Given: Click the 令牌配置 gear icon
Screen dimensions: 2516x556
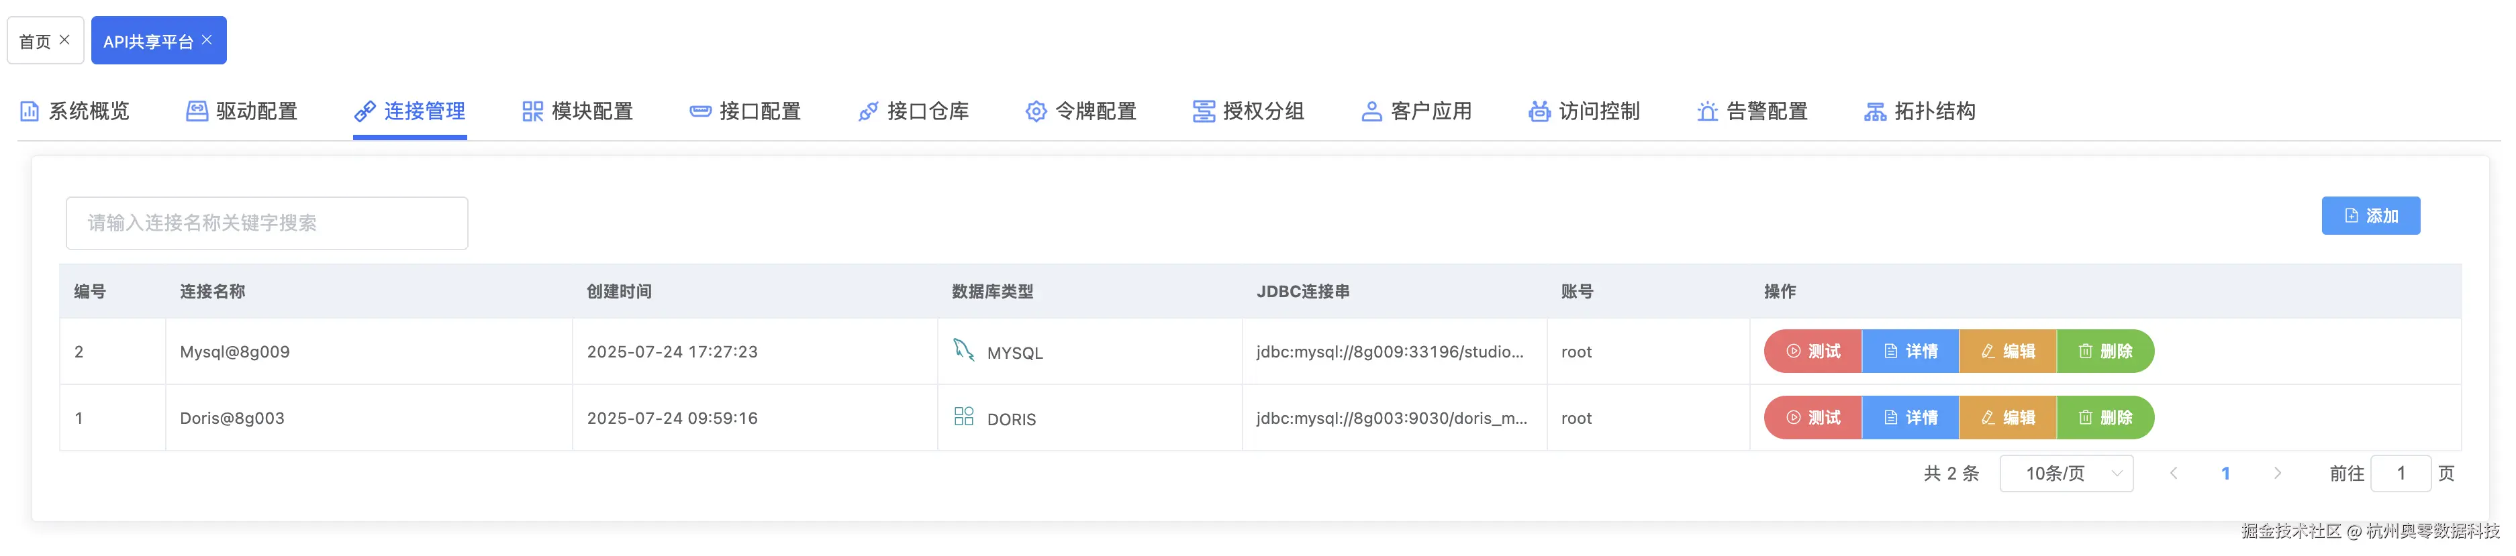Looking at the screenshot, I should (x=1036, y=111).
